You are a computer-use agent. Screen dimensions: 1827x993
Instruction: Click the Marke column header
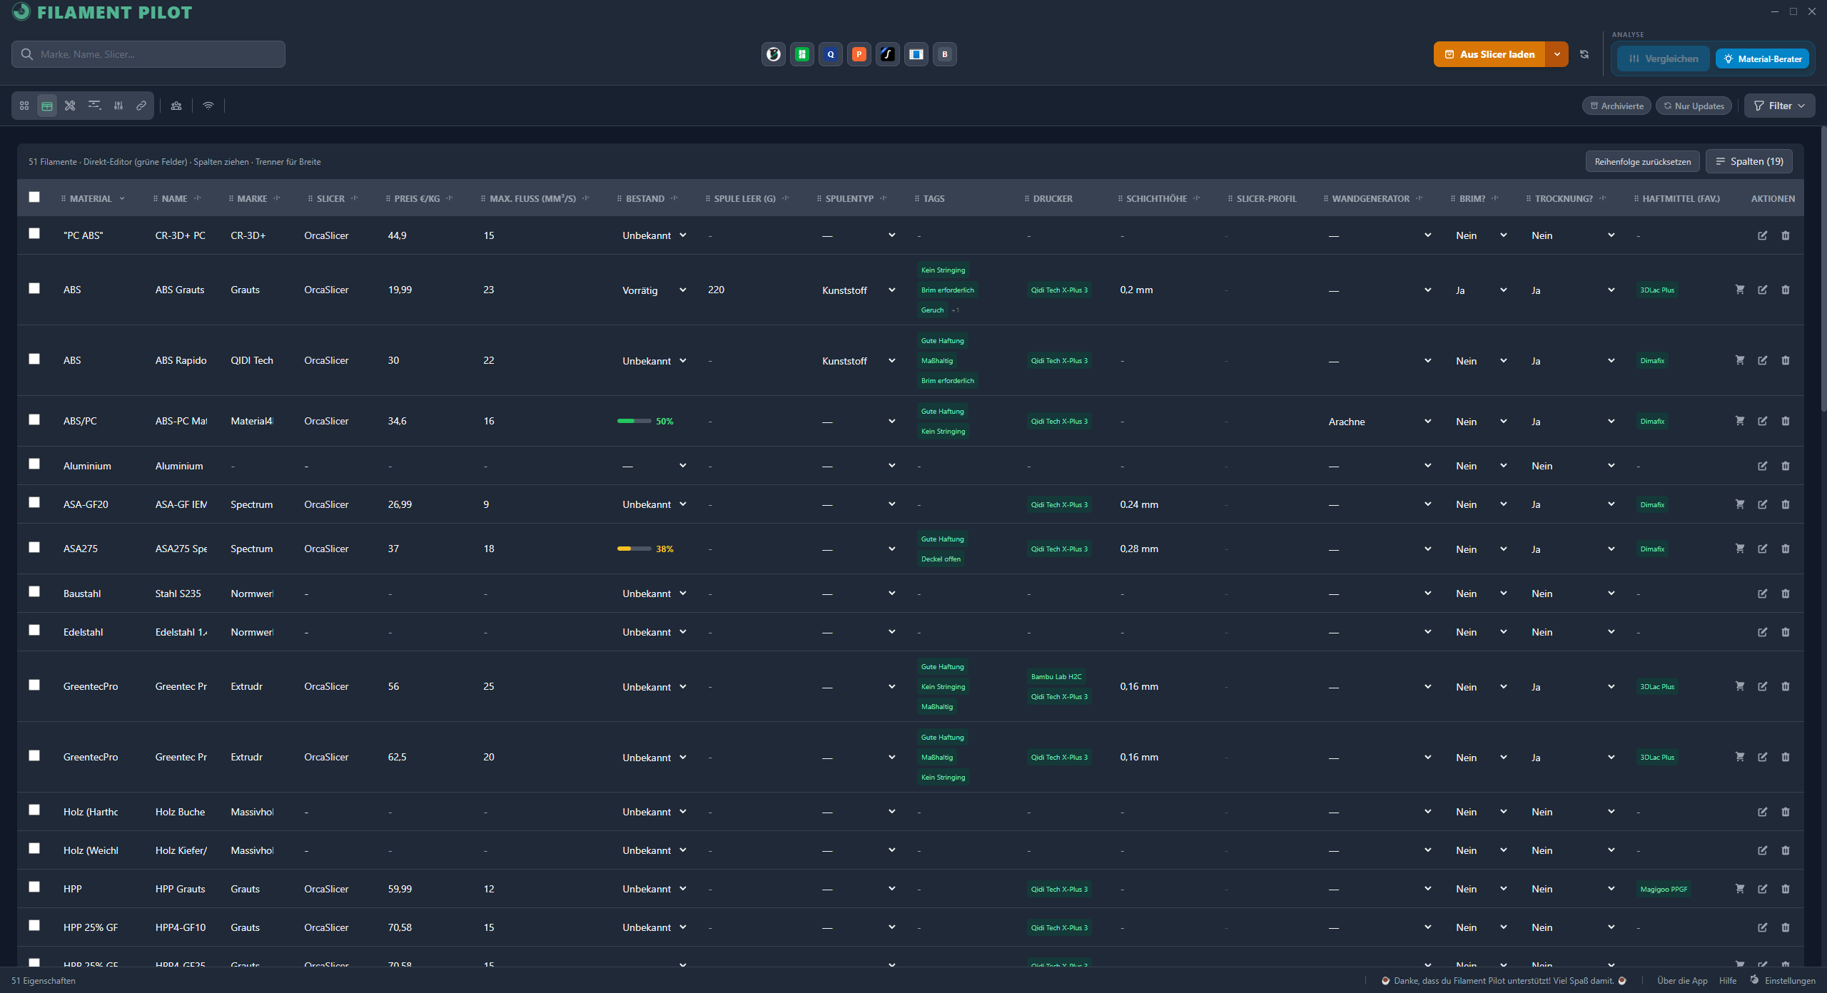pyautogui.click(x=252, y=199)
